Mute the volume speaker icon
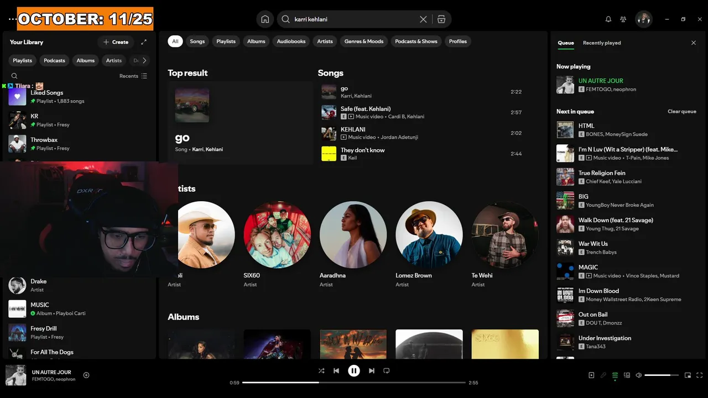The width and height of the screenshot is (708, 398). pyautogui.click(x=638, y=375)
